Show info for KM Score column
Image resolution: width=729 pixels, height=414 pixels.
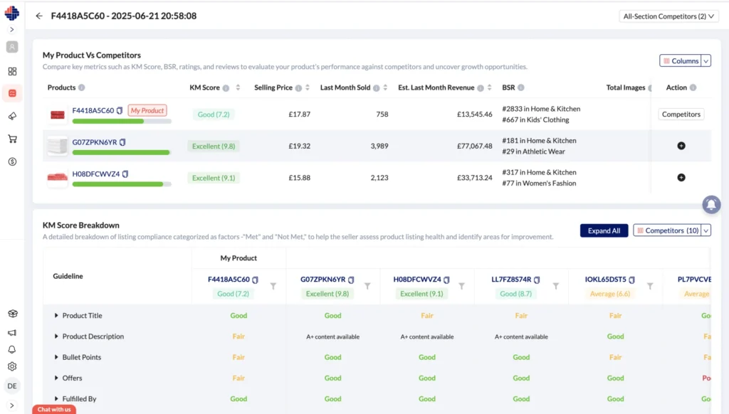(226, 88)
